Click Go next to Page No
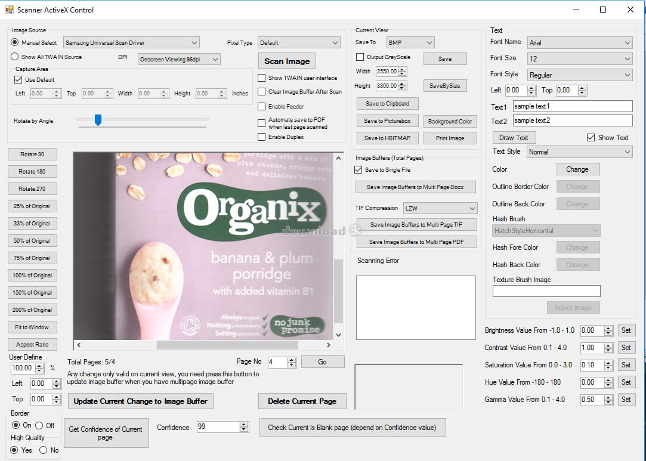 click(323, 362)
